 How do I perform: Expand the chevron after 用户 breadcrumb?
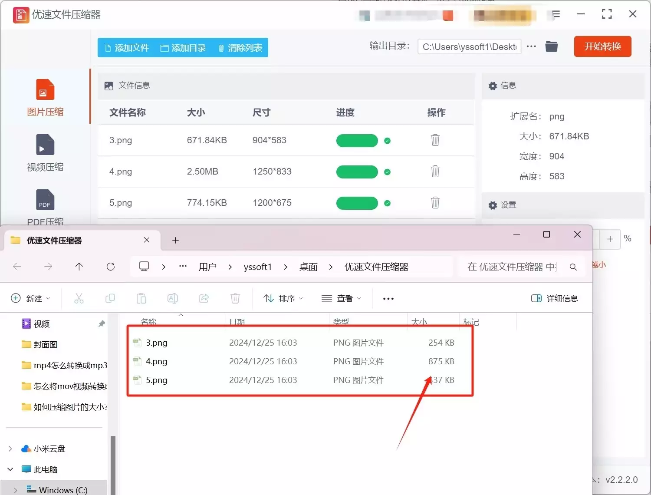tap(230, 267)
